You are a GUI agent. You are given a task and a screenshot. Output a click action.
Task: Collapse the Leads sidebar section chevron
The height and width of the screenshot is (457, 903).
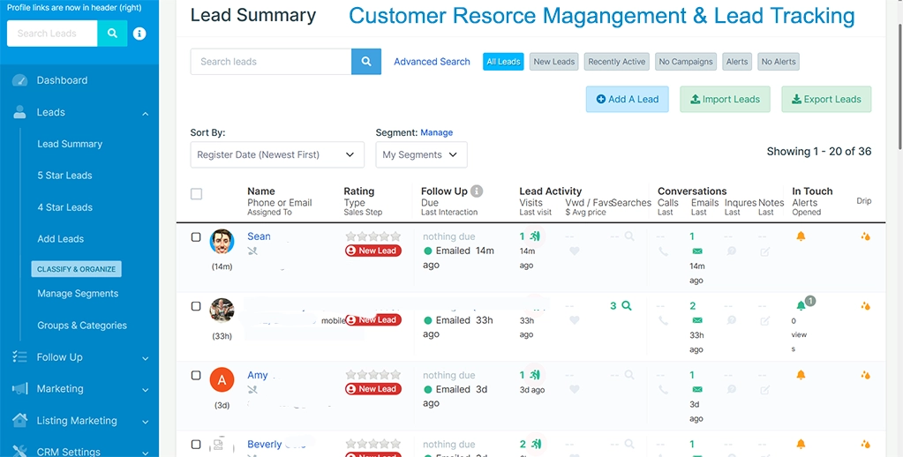(145, 114)
